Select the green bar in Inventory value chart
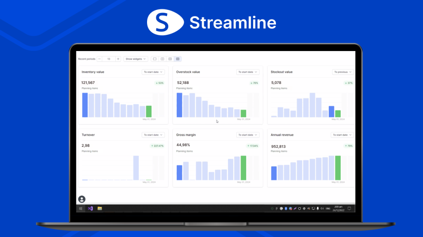The width and height of the screenshot is (423, 237). click(149, 112)
